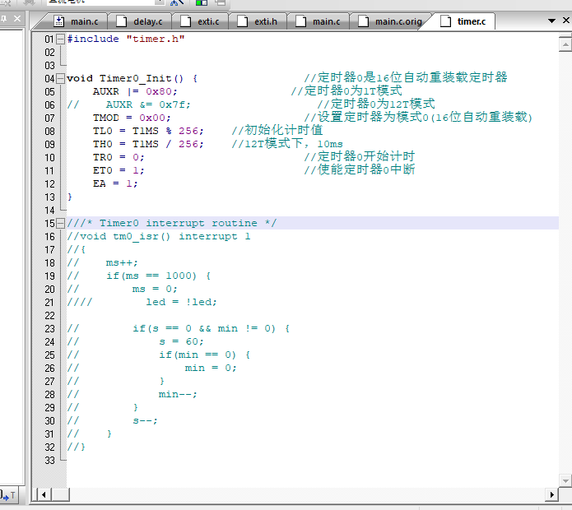Switch to the delay.c tab
This screenshot has width=572, height=510.
tap(140, 21)
